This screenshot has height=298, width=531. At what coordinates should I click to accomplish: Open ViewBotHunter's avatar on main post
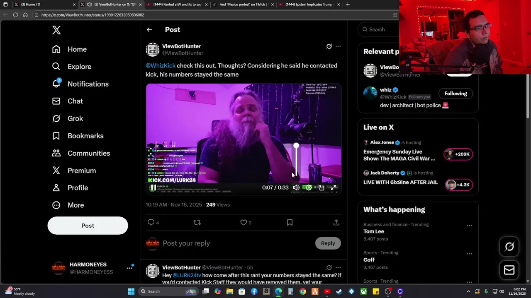click(153, 50)
